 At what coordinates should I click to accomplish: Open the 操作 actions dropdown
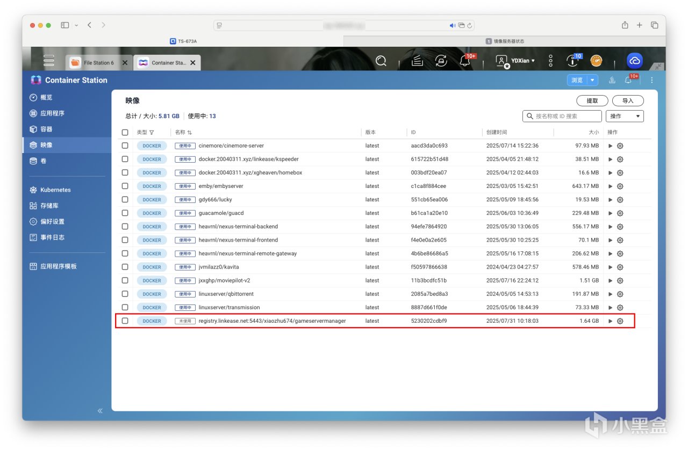point(625,116)
